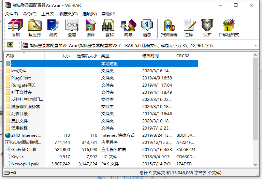Screen dimensions: 262x179
Task: Click the address bar archive path text
Action: (x=121, y=45)
